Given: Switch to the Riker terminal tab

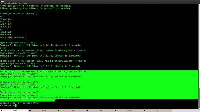Looking at the screenshot, I should coord(157,110).
